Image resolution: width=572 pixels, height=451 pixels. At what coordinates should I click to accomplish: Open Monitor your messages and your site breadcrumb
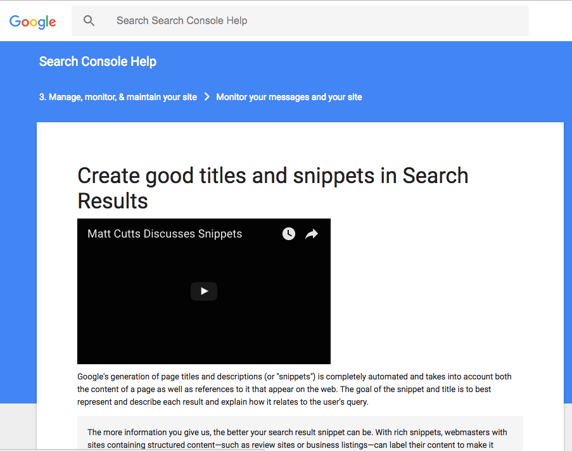point(289,97)
